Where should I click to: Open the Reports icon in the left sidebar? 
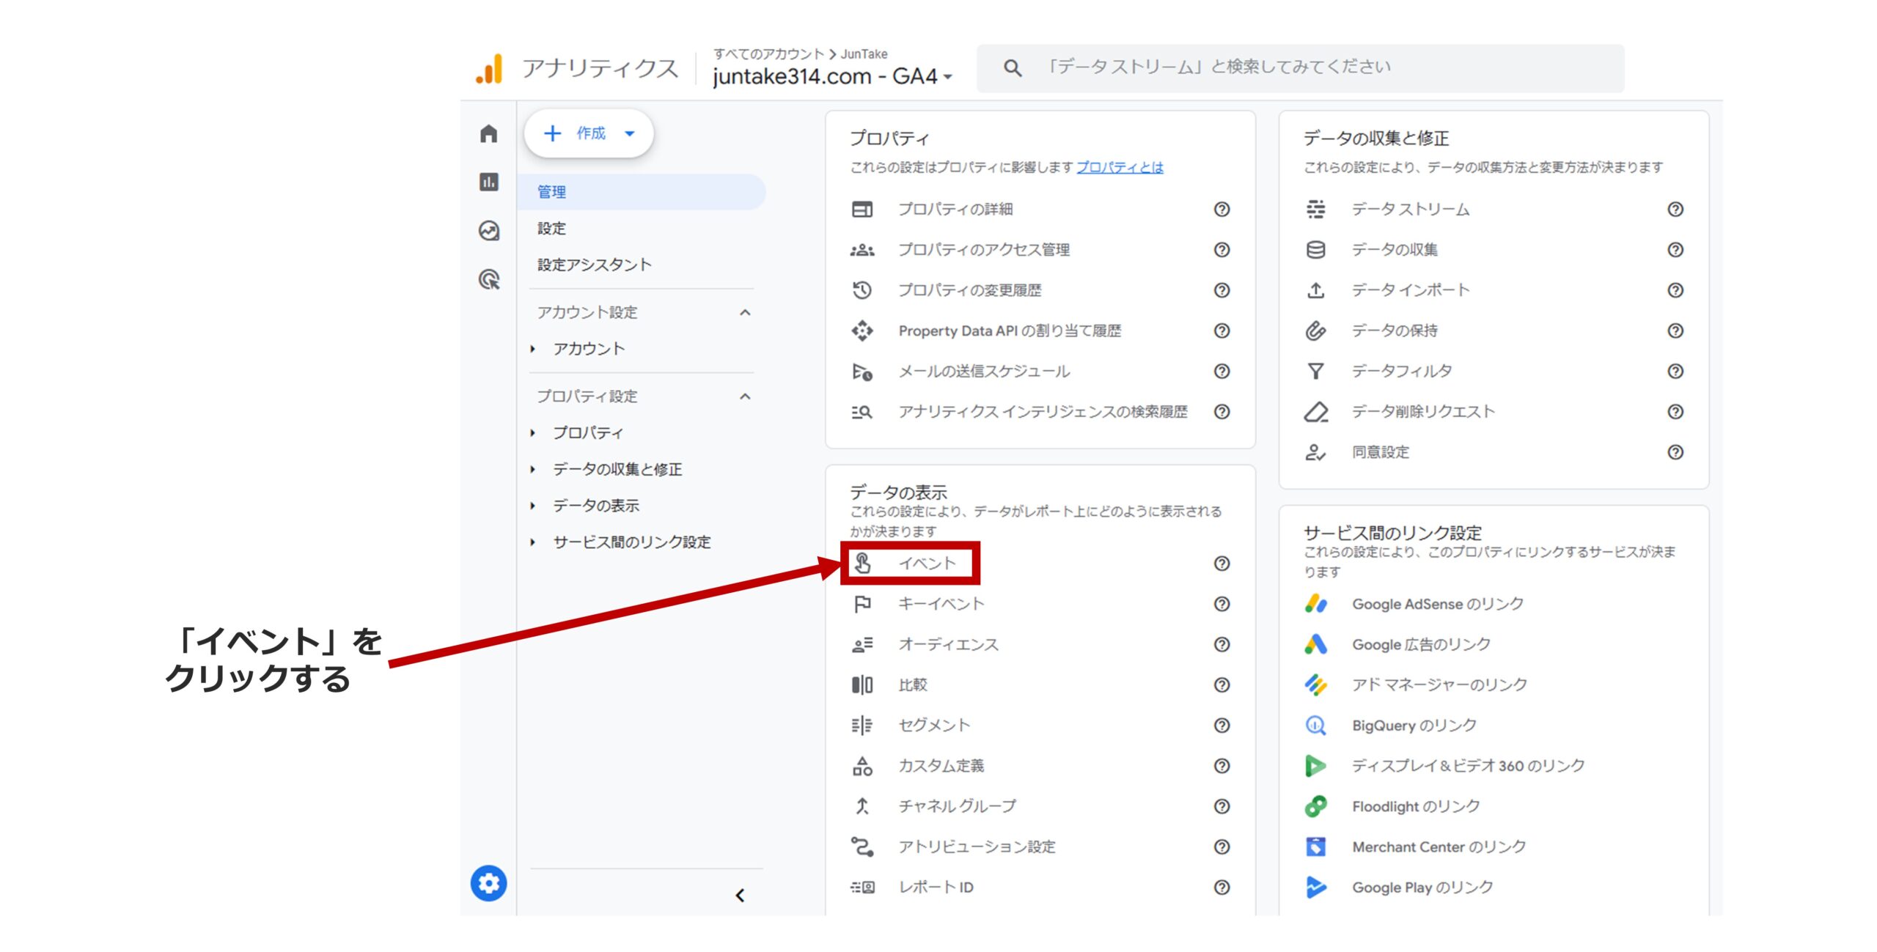pos(488,180)
